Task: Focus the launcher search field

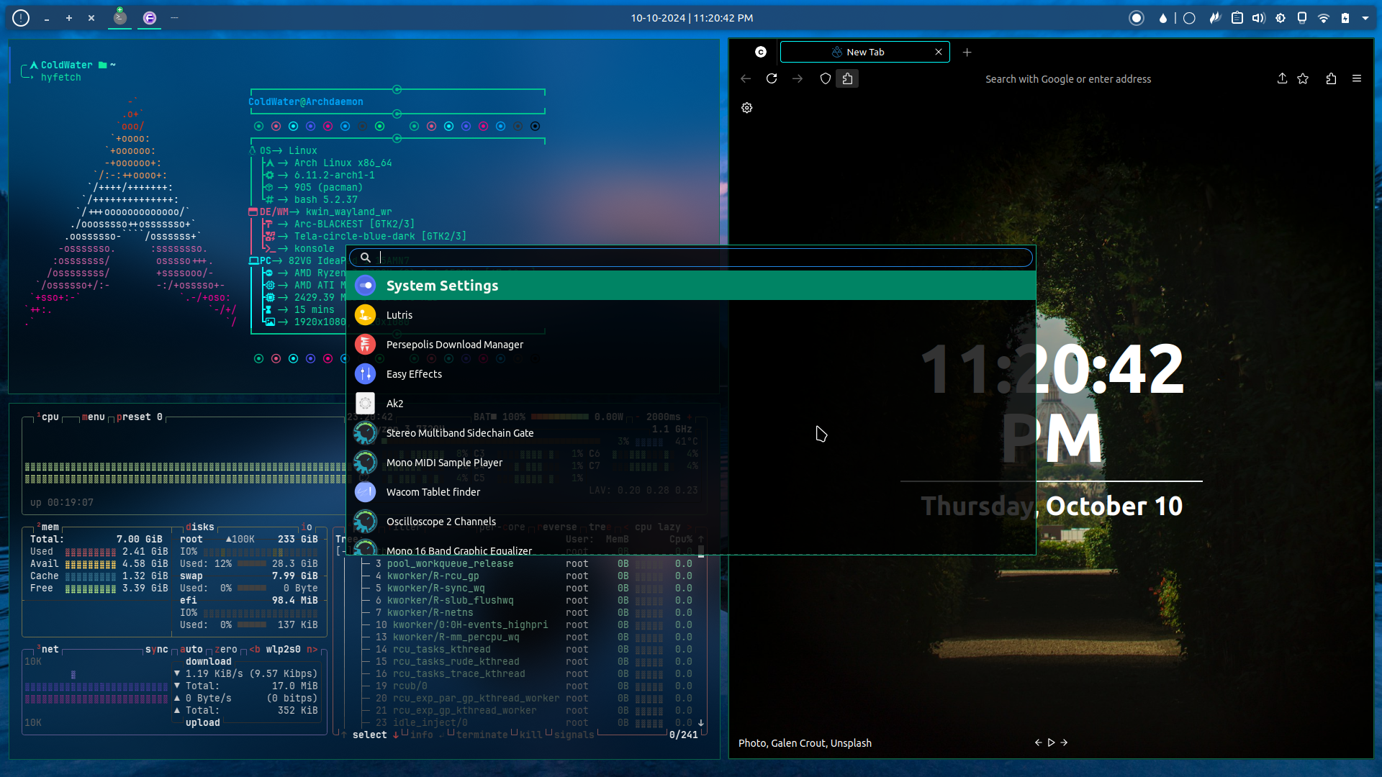Action: tap(691, 258)
